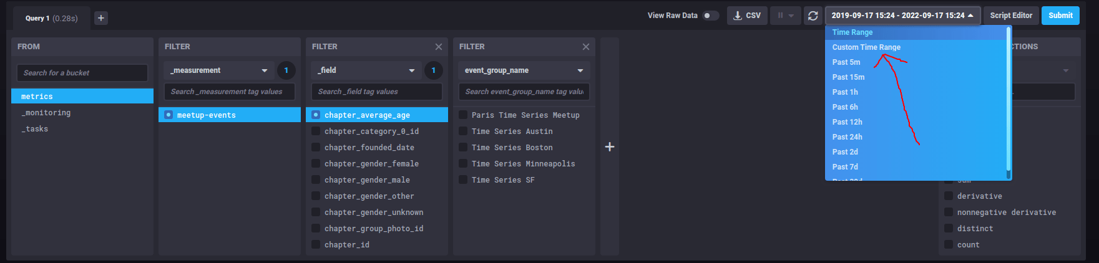Add a new query tab
1099x263 pixels.
(101, 18)
